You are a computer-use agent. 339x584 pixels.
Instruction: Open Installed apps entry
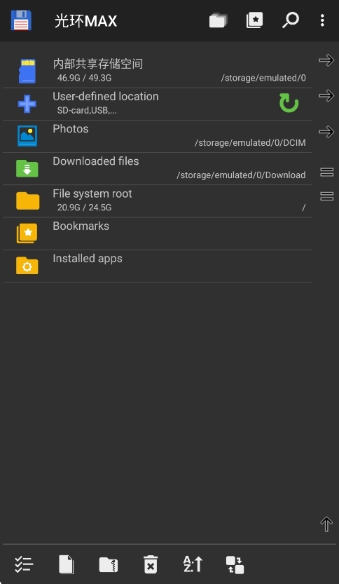point(157,266)
